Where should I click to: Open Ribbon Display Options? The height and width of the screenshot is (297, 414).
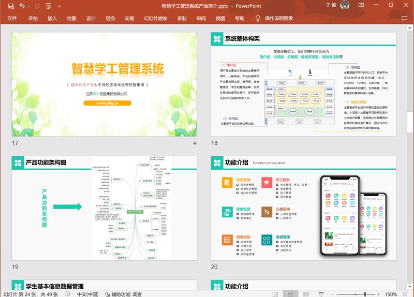tap(361, 5)
